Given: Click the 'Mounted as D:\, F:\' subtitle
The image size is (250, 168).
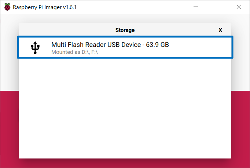Looking at the screenshot, I should (74, 52).
